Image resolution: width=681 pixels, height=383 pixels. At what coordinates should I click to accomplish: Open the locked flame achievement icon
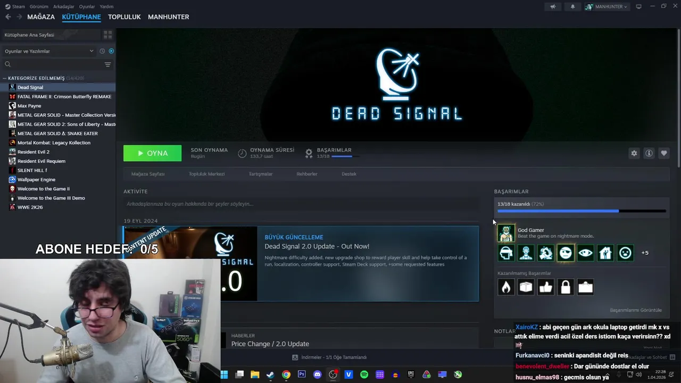tap(506, 287)
